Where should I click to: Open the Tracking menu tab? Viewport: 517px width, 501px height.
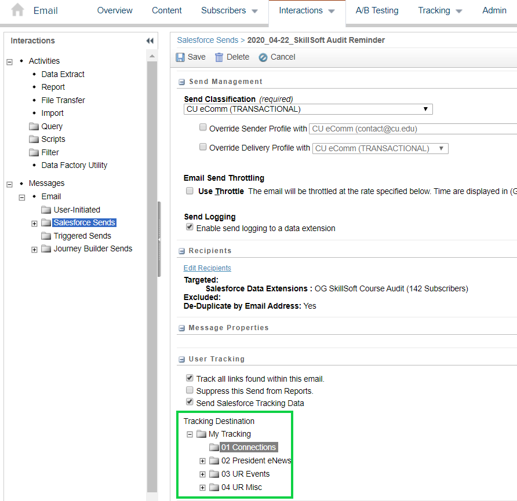coord(440,10)
